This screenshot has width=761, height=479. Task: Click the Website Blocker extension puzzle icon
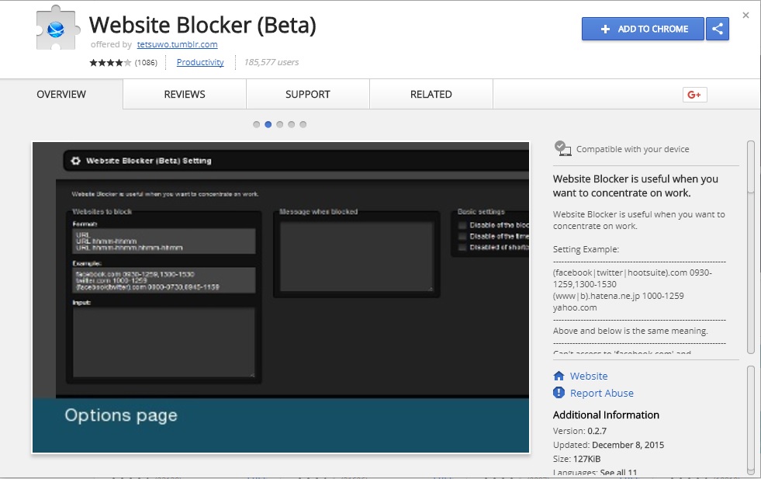[x=57, y=27]
